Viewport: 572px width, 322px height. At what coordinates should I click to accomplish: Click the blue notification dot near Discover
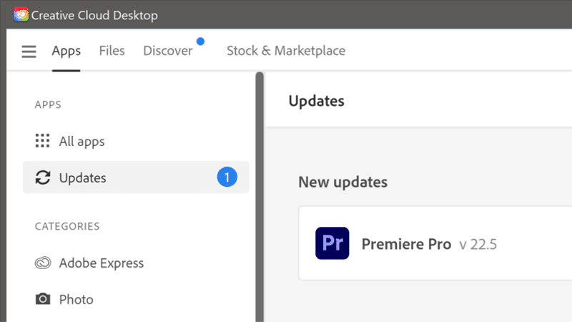(x=200, y=42)
